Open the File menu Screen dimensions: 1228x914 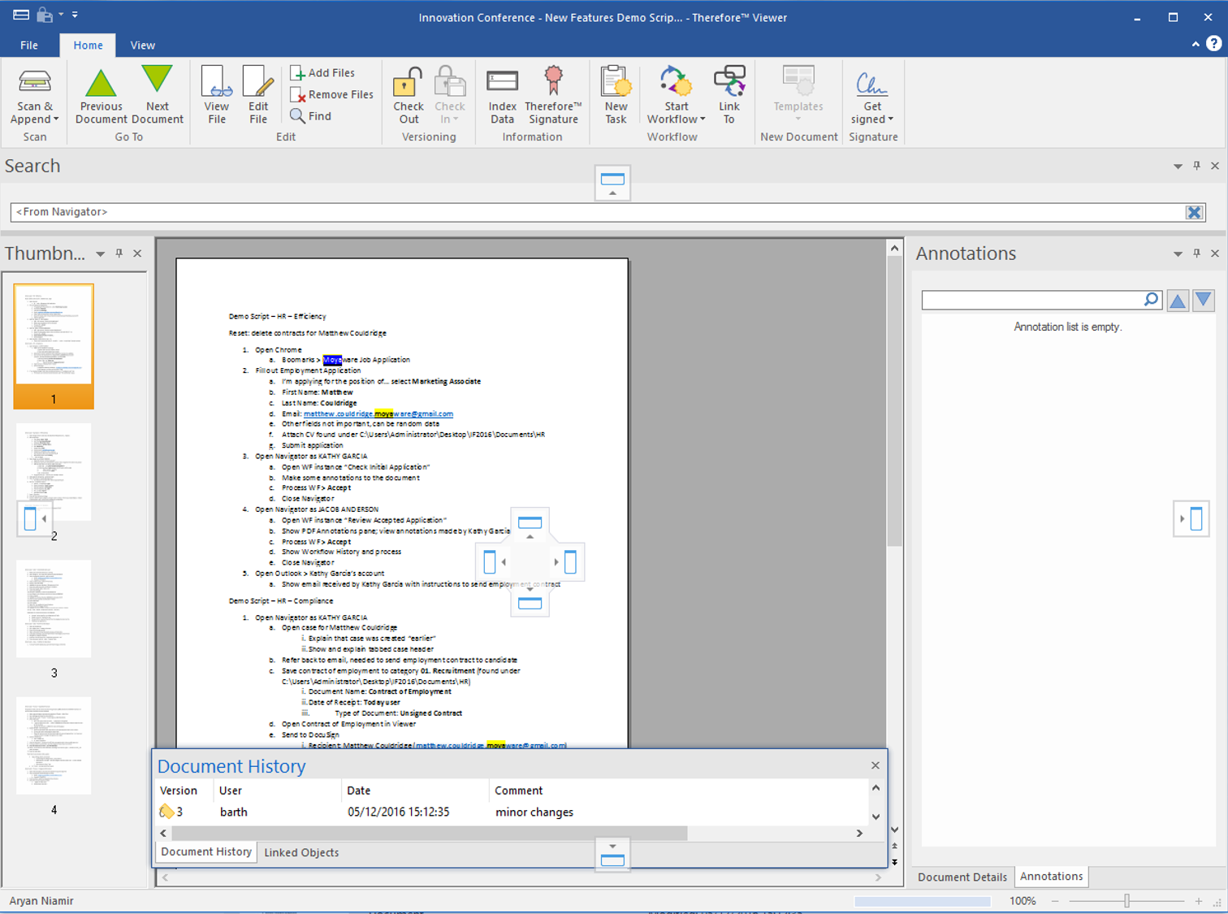tap(29, 45)
